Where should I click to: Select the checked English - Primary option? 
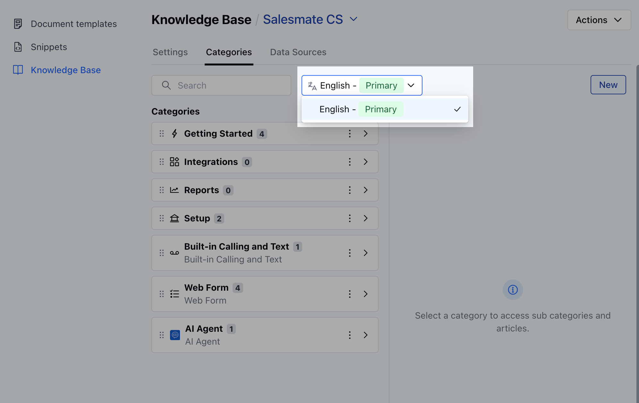[x=384, y=109]
